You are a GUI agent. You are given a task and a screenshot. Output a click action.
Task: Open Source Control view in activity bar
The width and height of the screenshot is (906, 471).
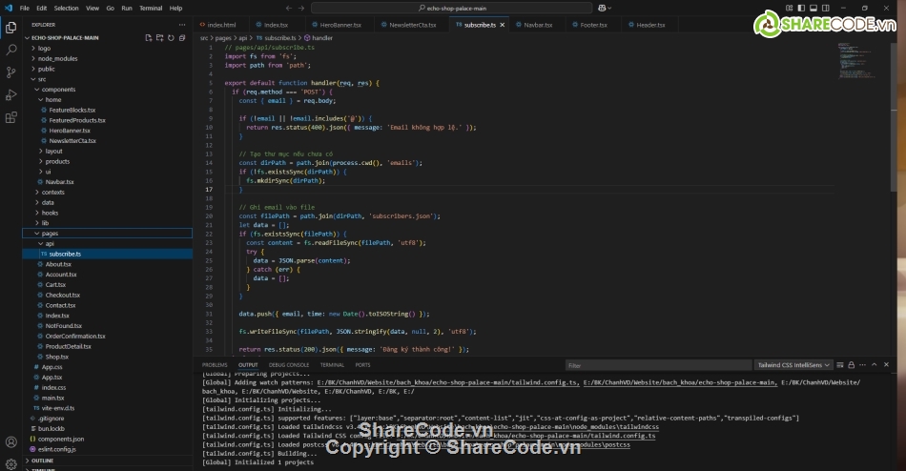pos(11,72)
